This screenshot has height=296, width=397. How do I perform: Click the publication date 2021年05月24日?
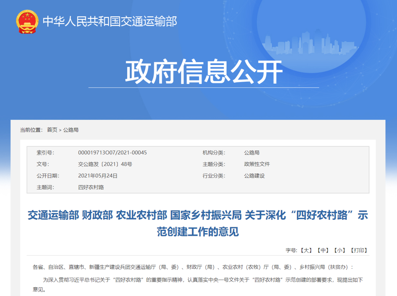coord(98,176)
